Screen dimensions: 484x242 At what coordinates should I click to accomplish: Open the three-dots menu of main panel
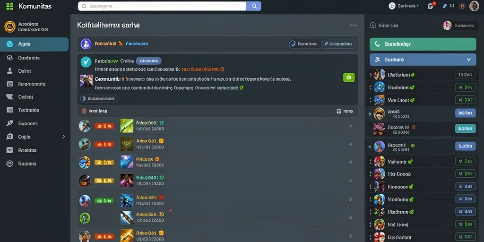(x=353, y=26)
